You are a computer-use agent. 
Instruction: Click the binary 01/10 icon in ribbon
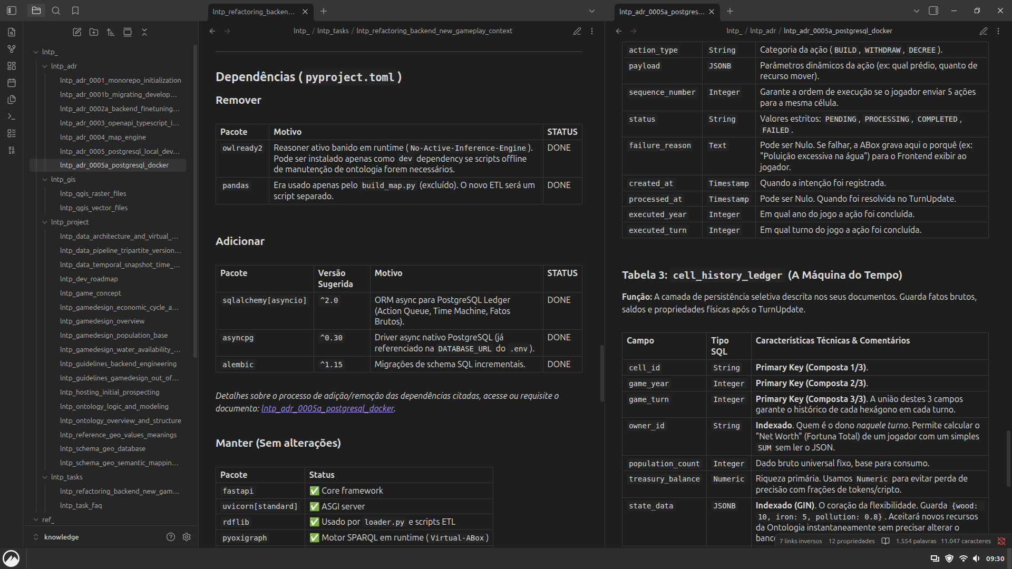[x=12, y=150]
